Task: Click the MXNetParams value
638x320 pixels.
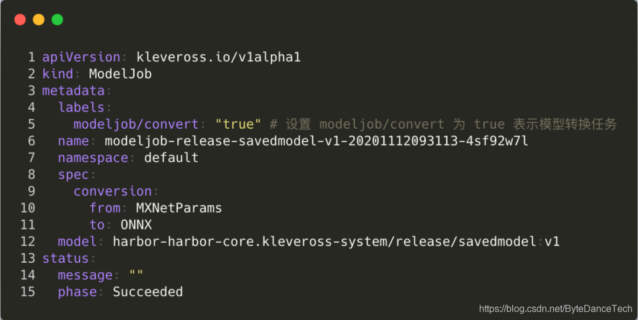Action: (179, 208)
